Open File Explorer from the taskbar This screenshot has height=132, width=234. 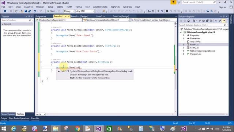click(x=56, y=129)
